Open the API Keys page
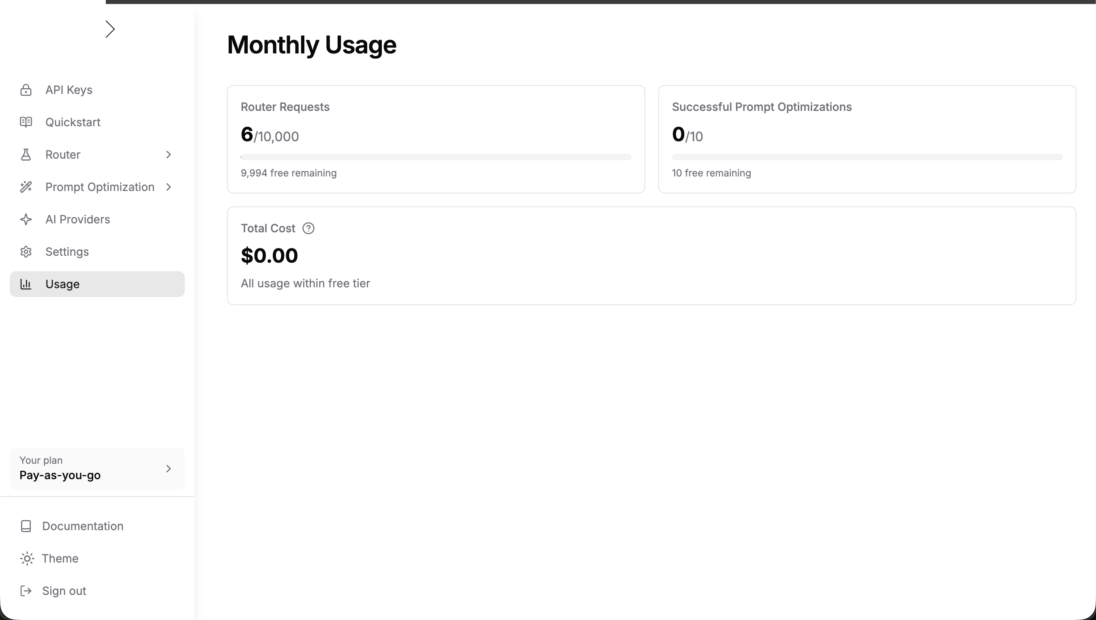 point(97,90)
